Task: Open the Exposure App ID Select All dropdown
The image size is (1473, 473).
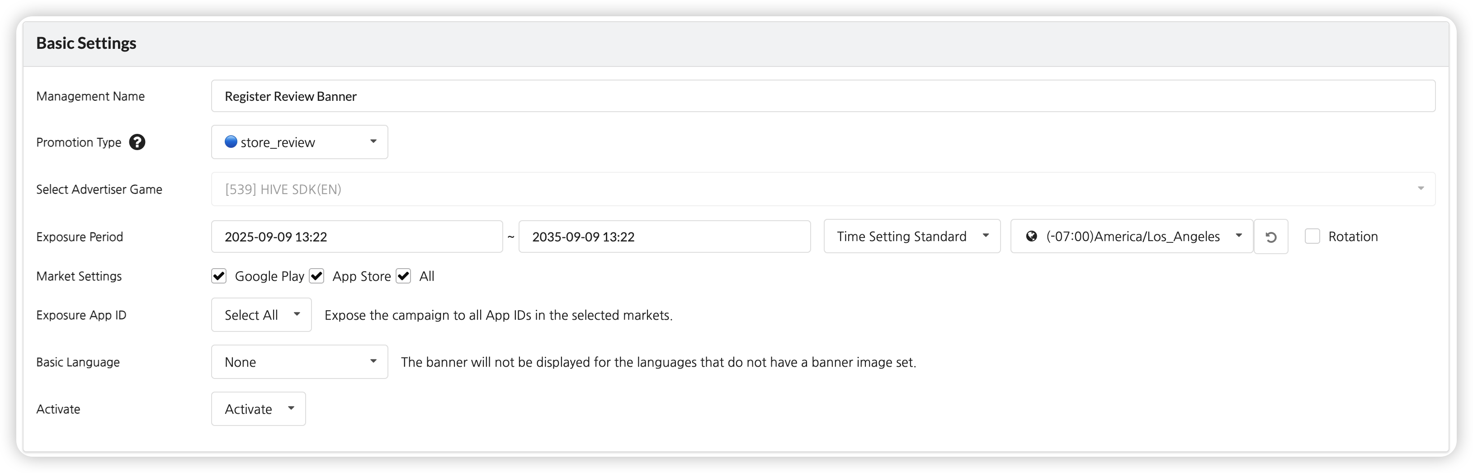Action: tap(261, 315)
